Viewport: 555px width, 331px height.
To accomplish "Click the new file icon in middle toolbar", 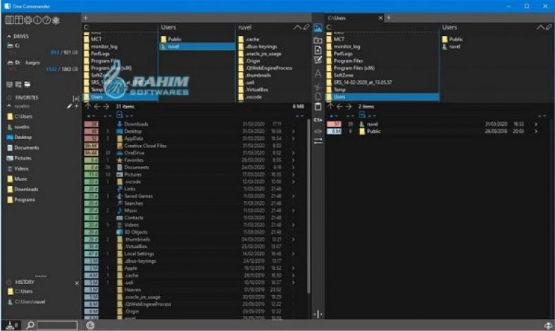I will point(318,50).
